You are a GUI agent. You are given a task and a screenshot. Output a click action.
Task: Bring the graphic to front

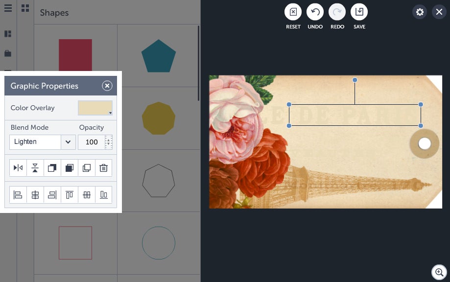pos(52,168)
